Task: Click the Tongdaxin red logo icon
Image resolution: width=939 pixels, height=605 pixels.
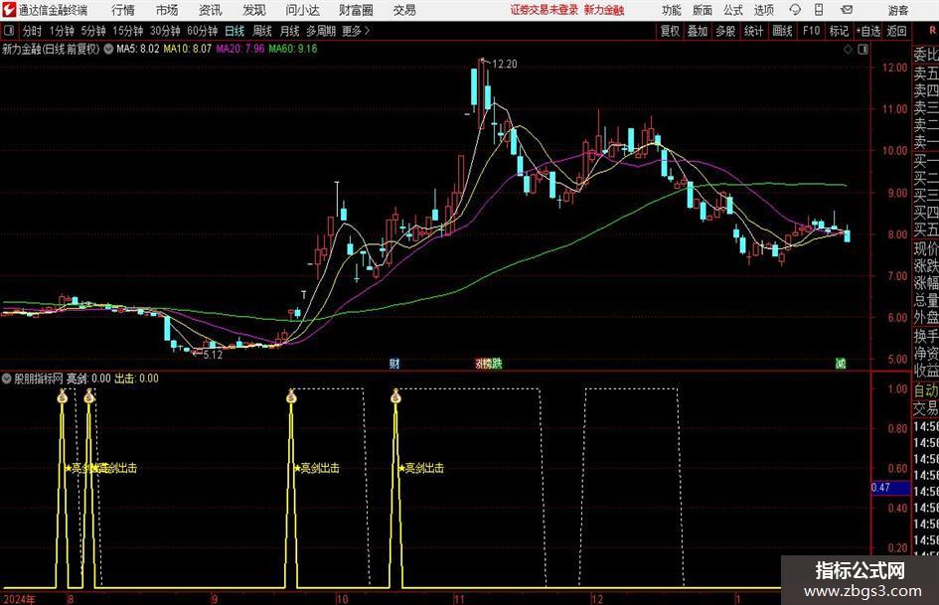Action: [9, 10]
